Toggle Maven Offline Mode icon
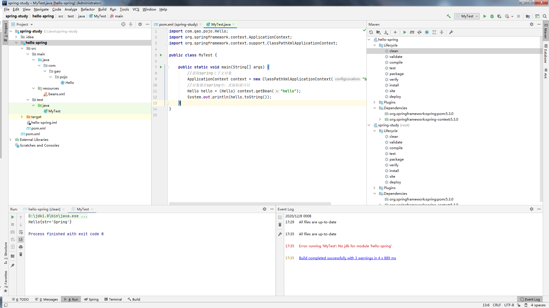The height and width of the screenshot is (308, 549). point(419,32)
